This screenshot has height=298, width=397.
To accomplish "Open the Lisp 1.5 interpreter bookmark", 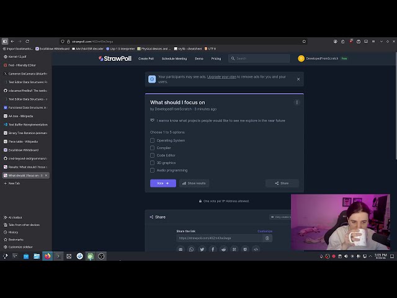I will click(120, 48).
